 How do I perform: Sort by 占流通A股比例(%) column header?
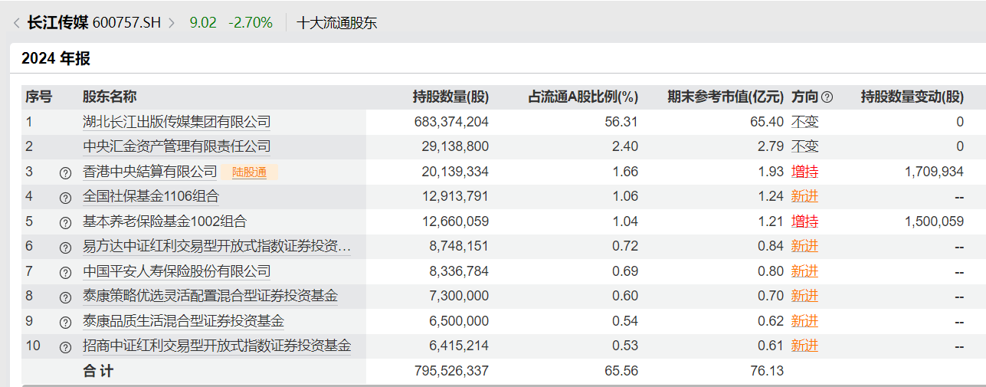(x=583, y=97)
